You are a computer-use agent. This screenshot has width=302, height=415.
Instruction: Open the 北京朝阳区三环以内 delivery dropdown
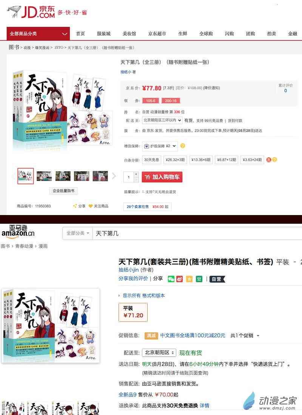pyautogui.click(x=162, y=120)
